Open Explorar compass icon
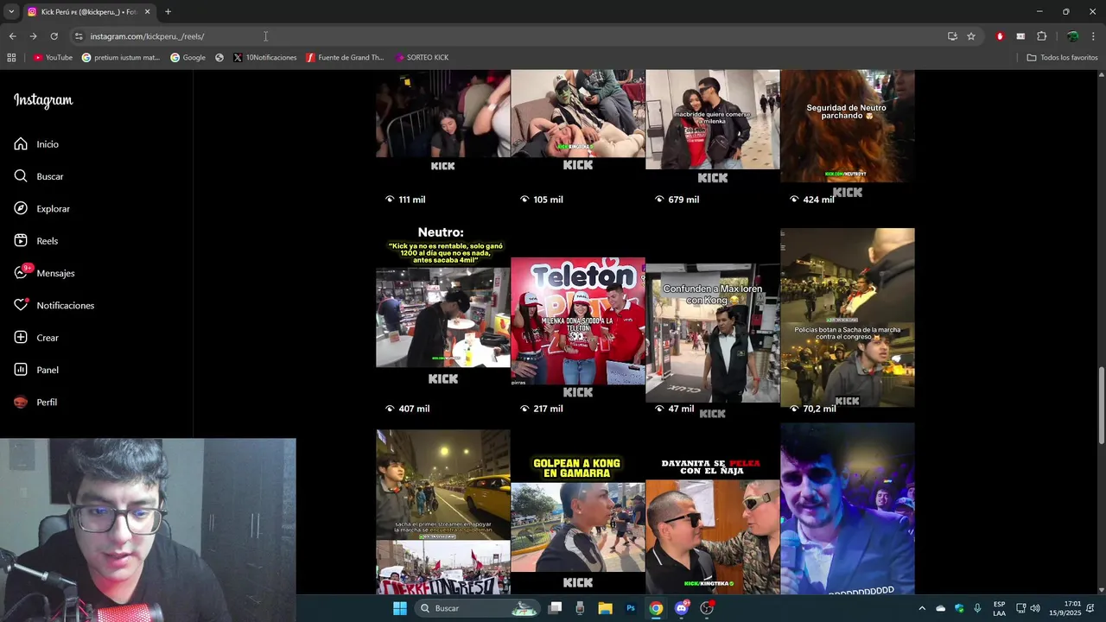This screenshot has width=1106, height=622. coord(21,208)
